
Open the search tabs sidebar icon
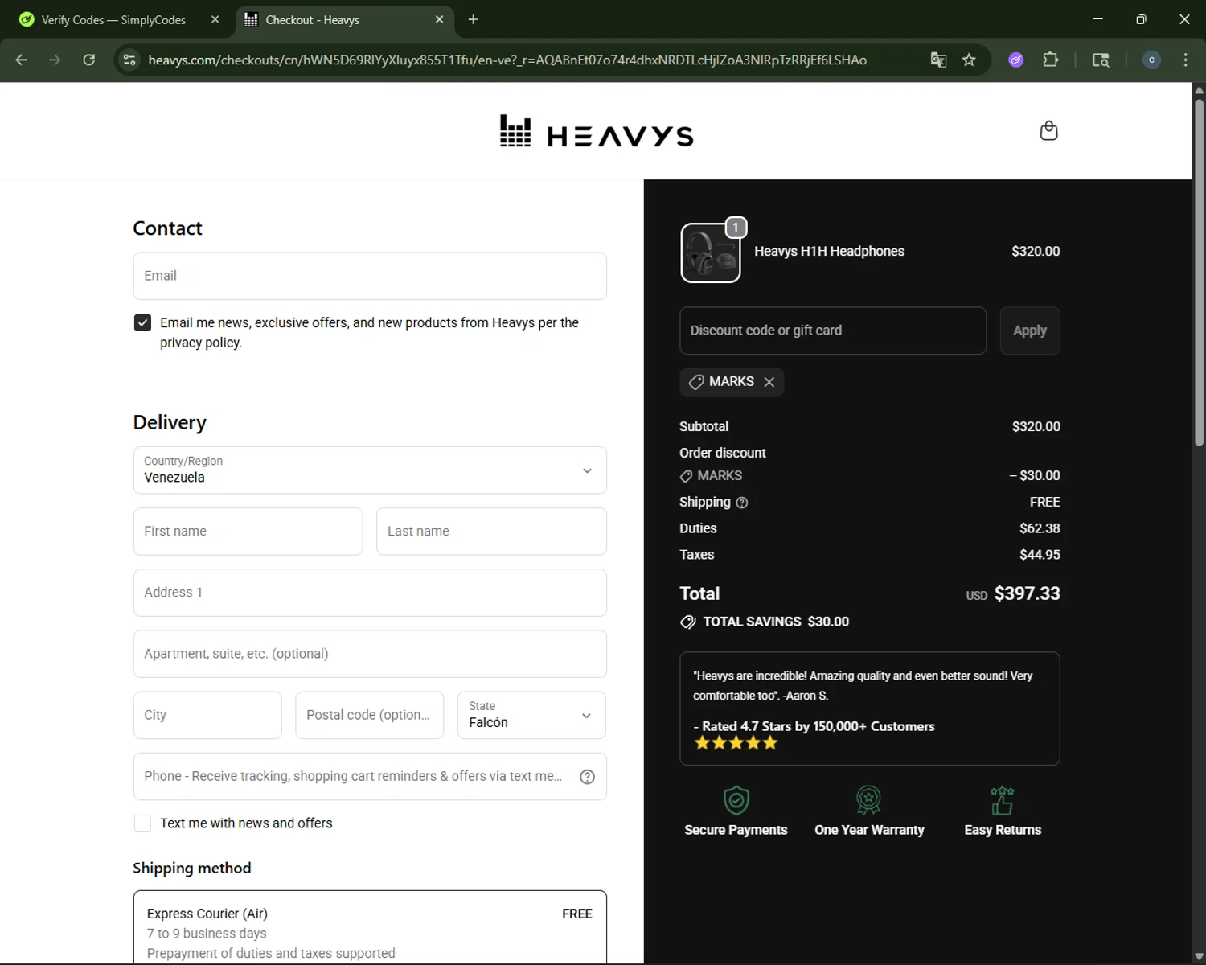coord(1101,60)
